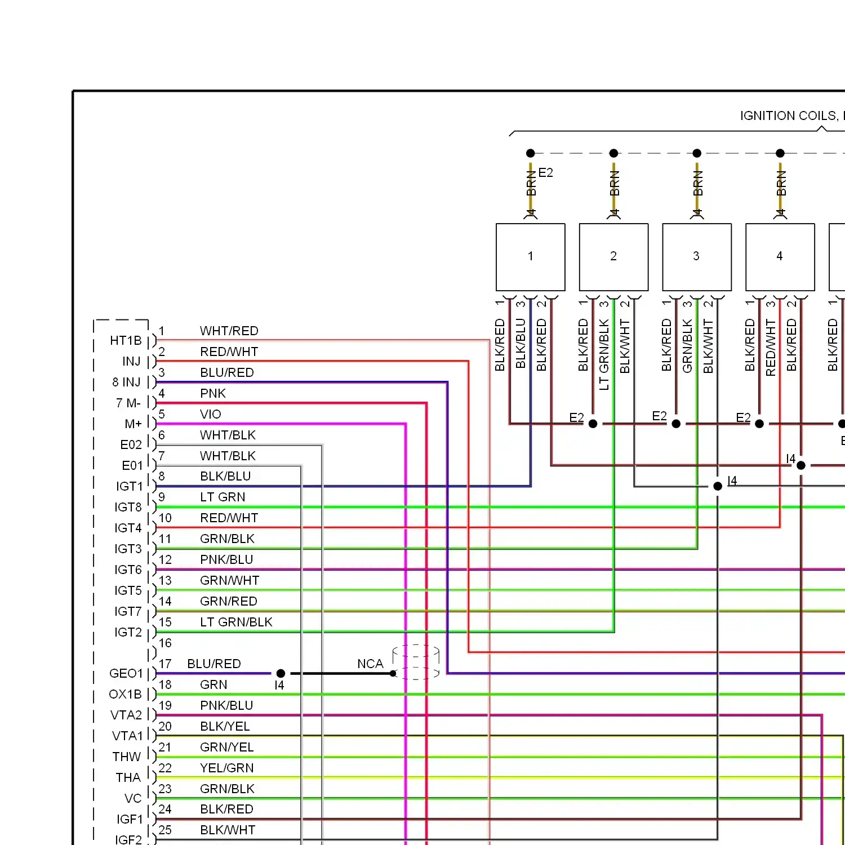Viewport: 845px width, 845px height.
Task: Click the IGT2 terminal label
Action: 128,633
